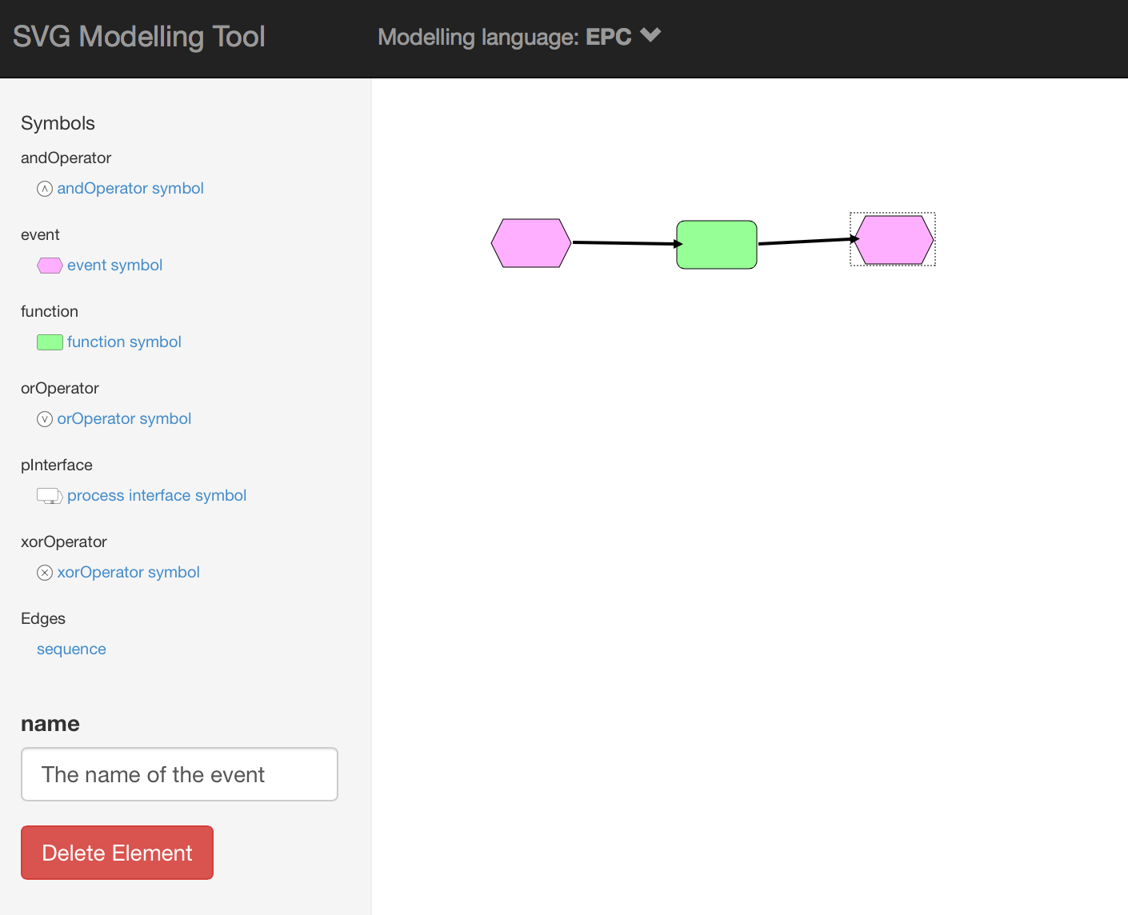The width and height of the screenshot is (1128, 915).
Task: Select the green function node on canvas
Action: [717, 245]
